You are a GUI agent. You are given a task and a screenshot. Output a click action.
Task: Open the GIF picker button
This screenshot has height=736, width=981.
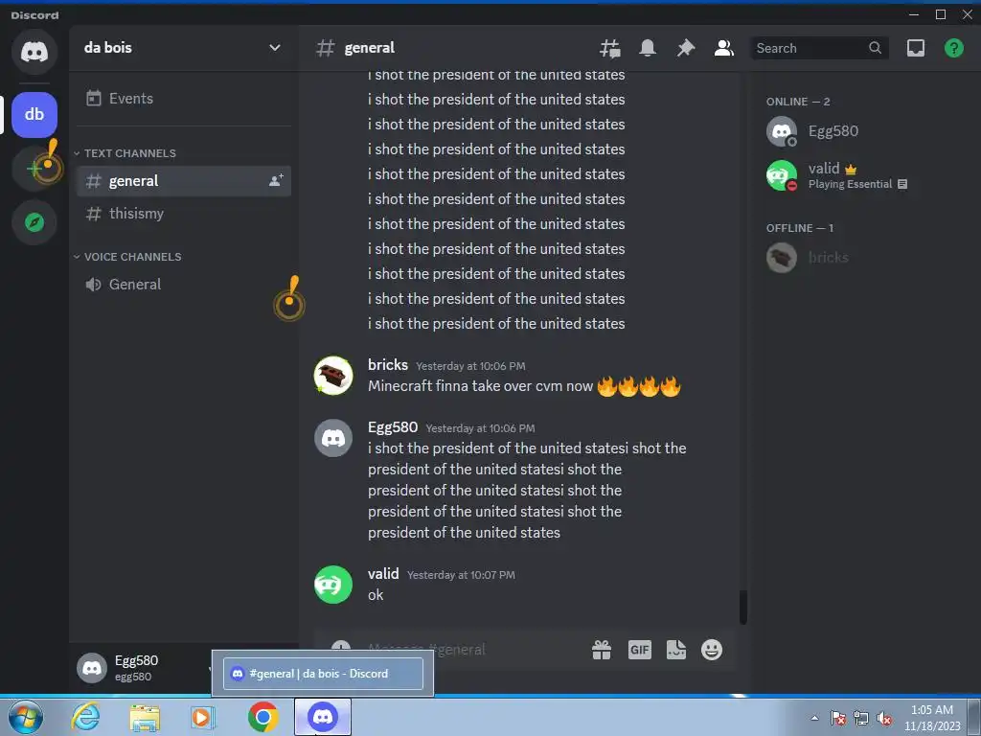(x=639, y=650)
